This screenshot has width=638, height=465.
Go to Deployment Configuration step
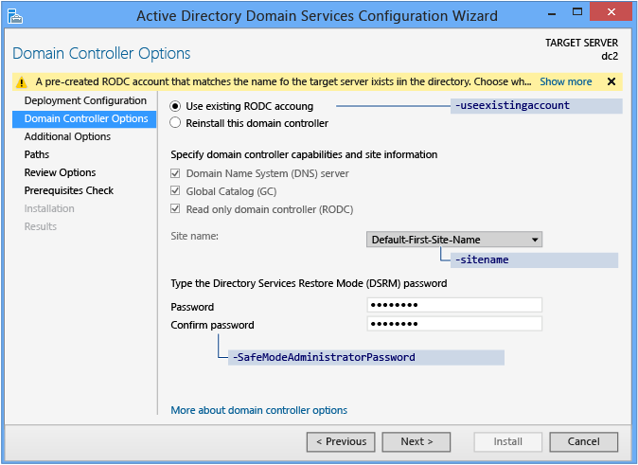pos(85,100)
